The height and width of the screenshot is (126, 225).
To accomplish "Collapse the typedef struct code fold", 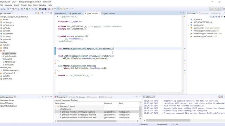I will coord(57,36).
